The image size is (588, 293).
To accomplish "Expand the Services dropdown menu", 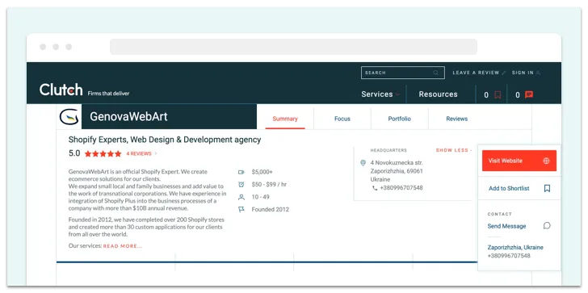I will click(380, 94).
